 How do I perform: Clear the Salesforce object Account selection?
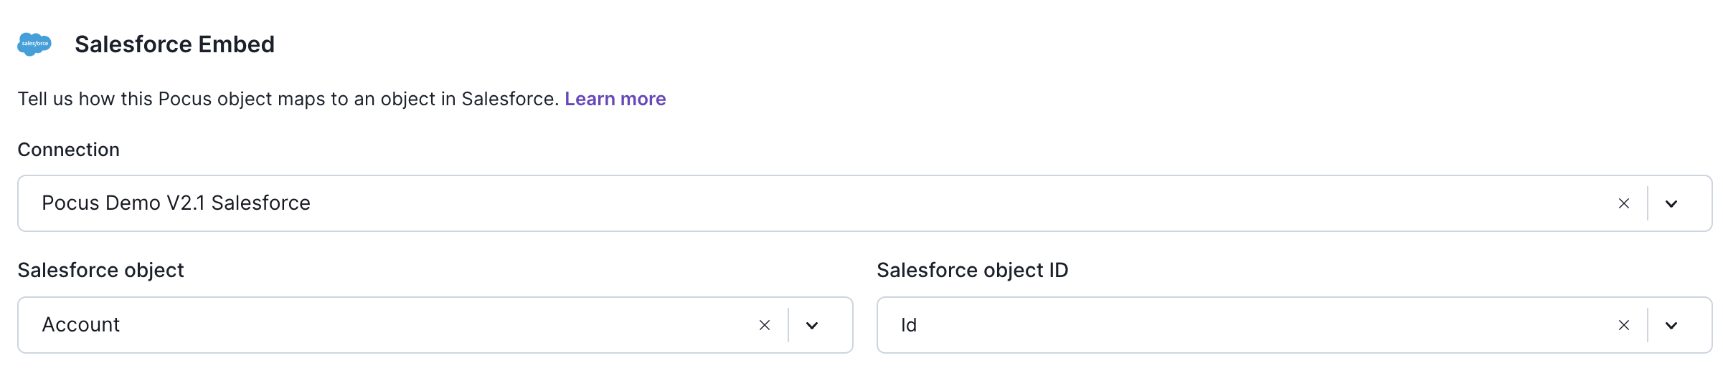(x=765, y=325)
